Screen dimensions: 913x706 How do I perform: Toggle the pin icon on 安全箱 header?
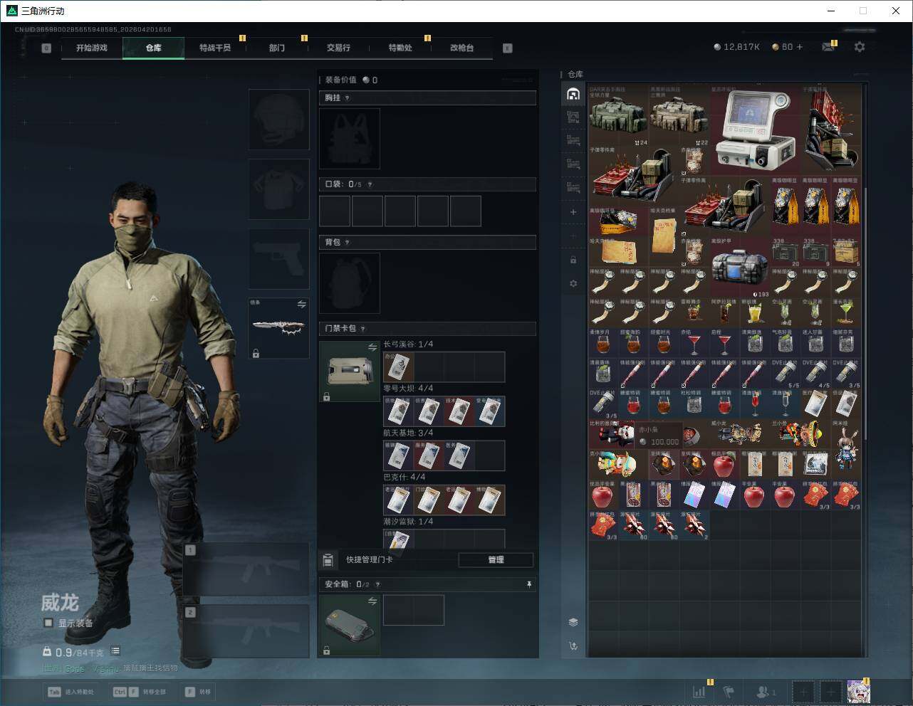tap(528, 584)
